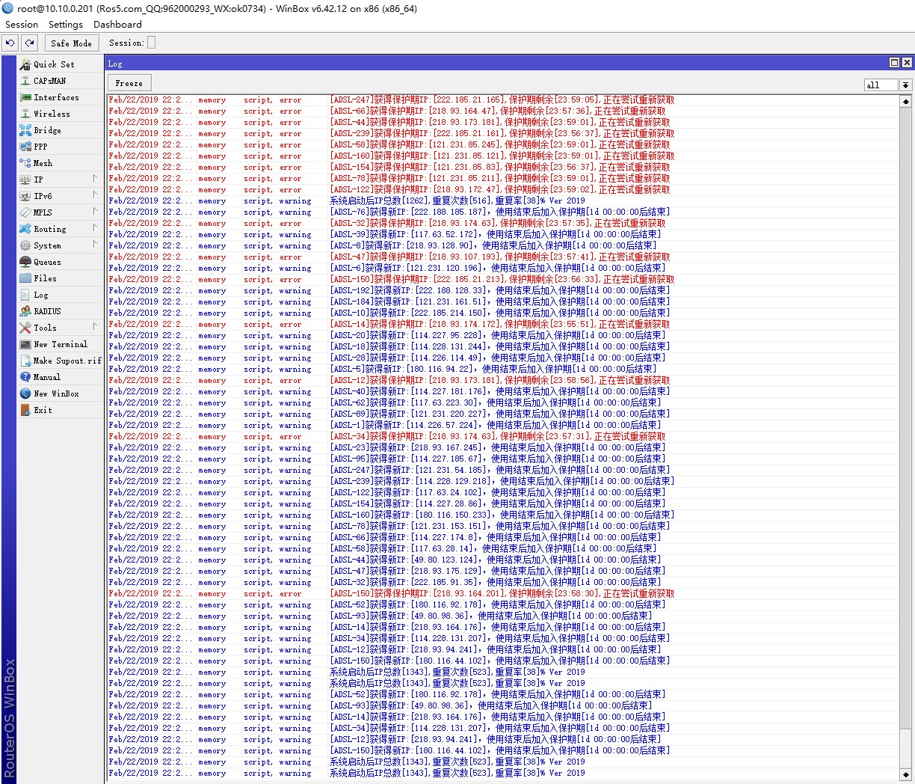Toggle Safe Mode button
The width and height of the screenshot is (915, 784).
click(x=71, y=43)
